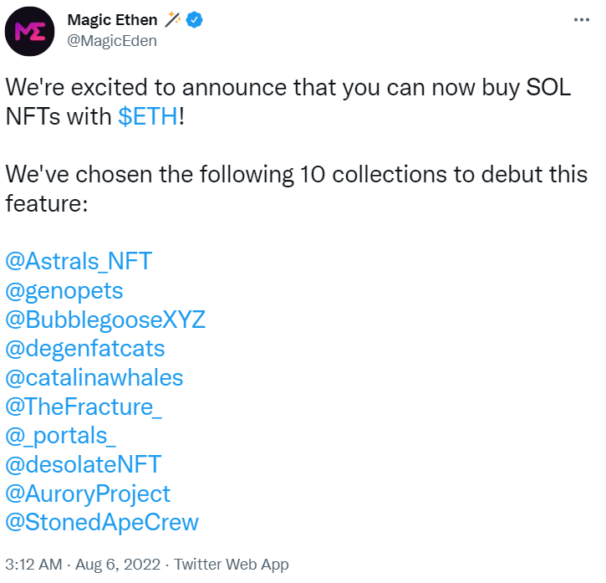The height and width of the screenshot is (583, 606).
Task: Visit the @AuroryProject profile
Action: click(88, 494)
